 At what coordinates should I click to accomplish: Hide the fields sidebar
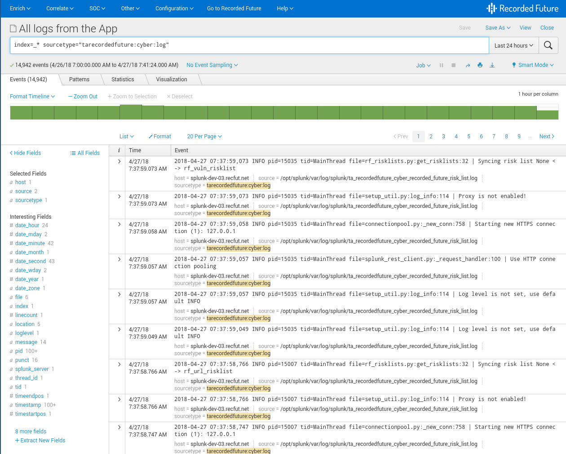[x=25, y=153]
